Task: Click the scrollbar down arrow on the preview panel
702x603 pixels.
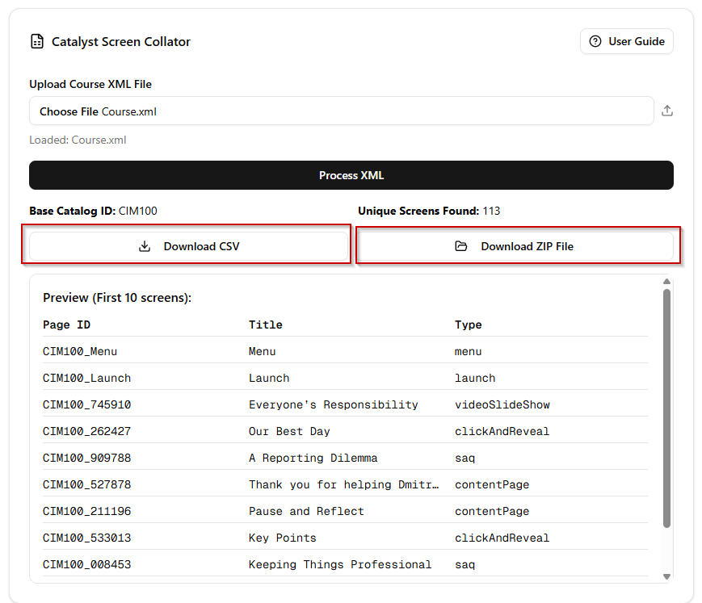Action: [x=666, y=576]
